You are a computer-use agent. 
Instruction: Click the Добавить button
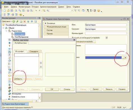pos(18,79)
